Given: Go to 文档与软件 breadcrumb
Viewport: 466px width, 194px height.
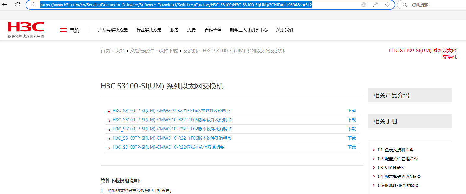Looking at the screenshot, I should coord(142,51).
